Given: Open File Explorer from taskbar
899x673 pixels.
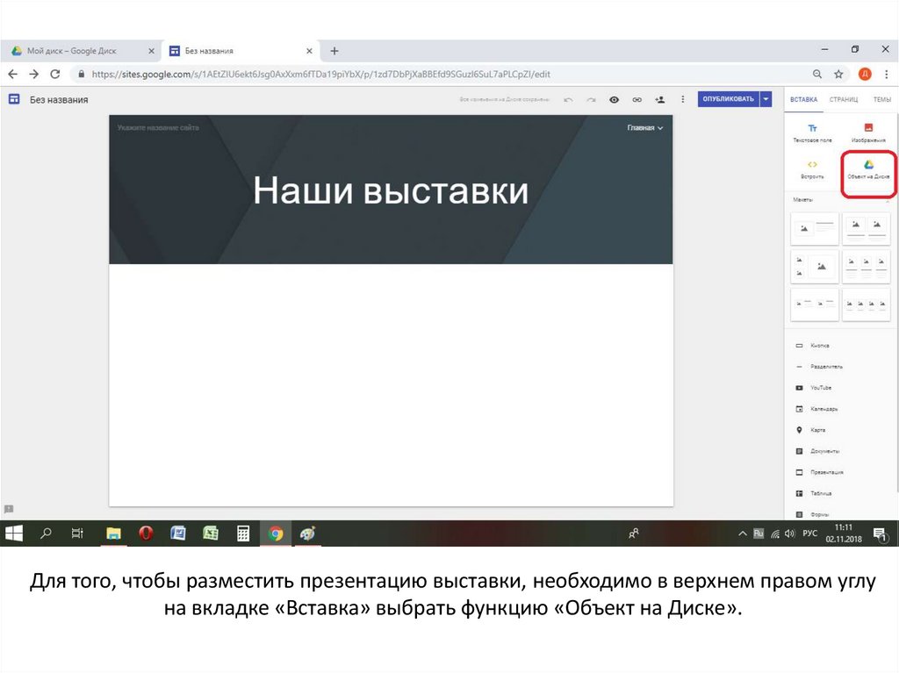Looking at the screenshot, I should pos(113,533).
